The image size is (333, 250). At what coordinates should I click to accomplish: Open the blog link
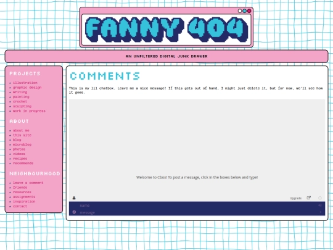click(17, 140)
